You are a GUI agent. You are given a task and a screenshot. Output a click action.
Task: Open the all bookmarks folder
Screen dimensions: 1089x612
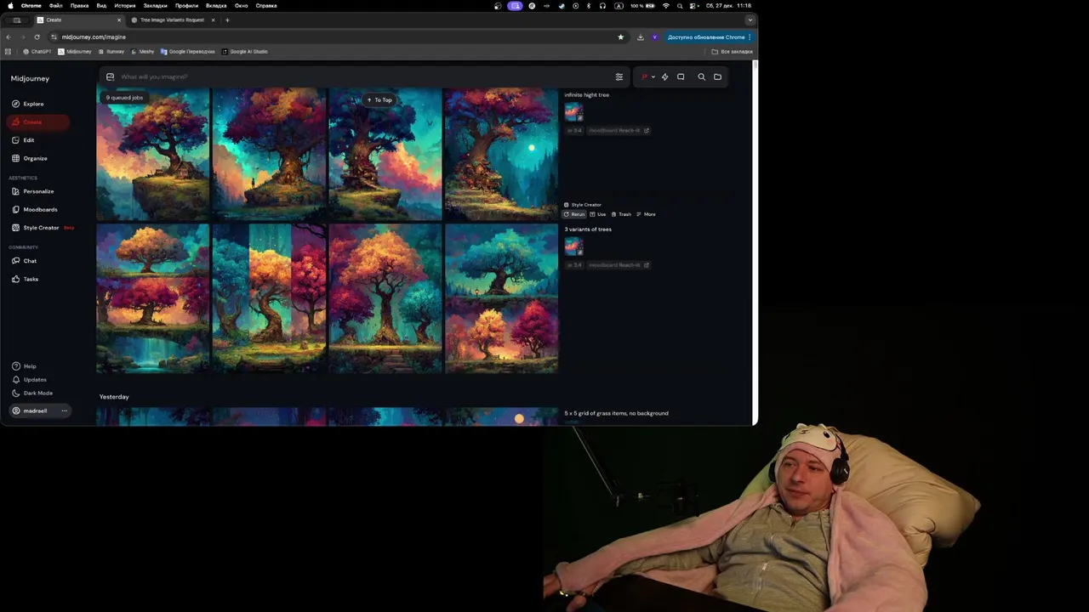click(733, 52)
